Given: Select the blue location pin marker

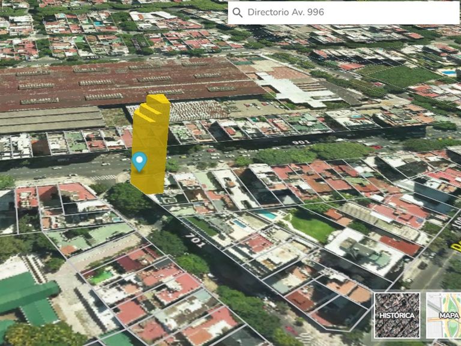Looking at the screenshot, I should pyautogui.click(x=139, y=161).
